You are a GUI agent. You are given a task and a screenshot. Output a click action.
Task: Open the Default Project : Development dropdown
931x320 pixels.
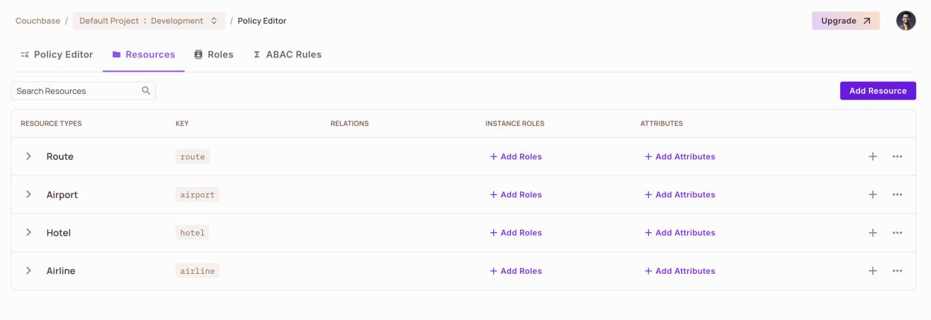(148, 21)
